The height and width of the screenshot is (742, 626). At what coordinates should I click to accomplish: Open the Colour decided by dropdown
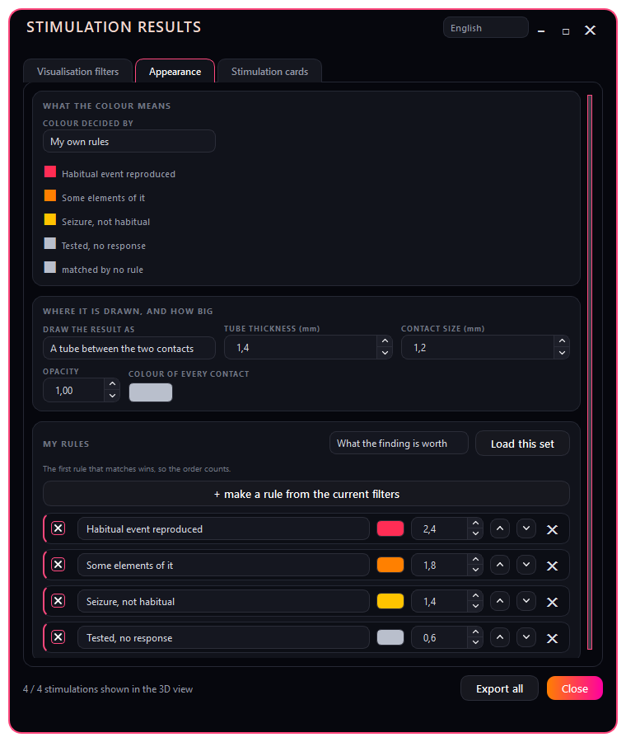[x=129, y=142]
